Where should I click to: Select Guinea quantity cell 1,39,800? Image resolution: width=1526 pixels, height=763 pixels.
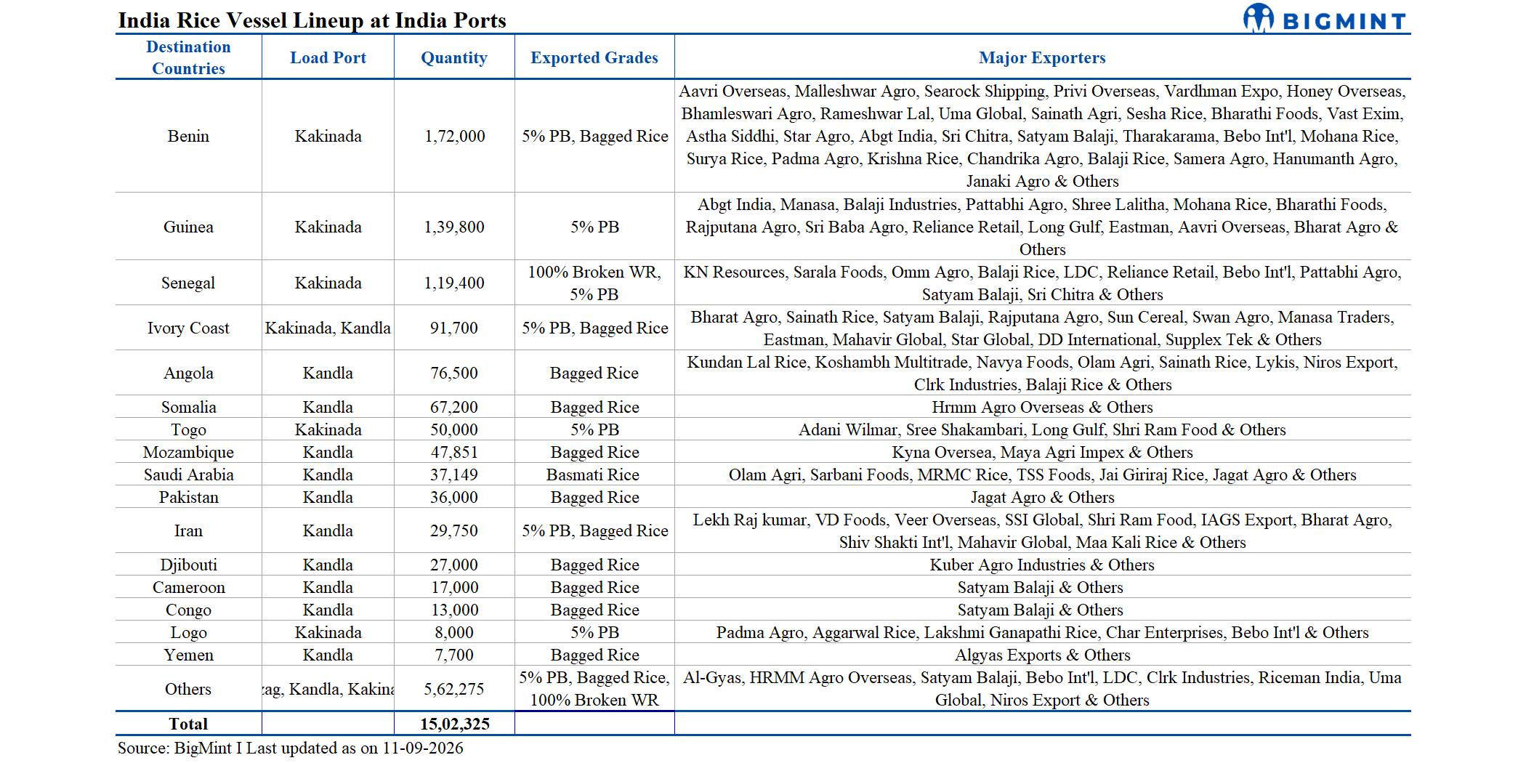click(x=454, y=227)
